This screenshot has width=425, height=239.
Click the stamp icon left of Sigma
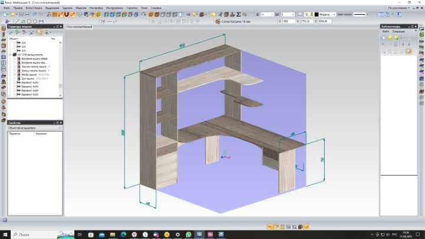[233, 14]
